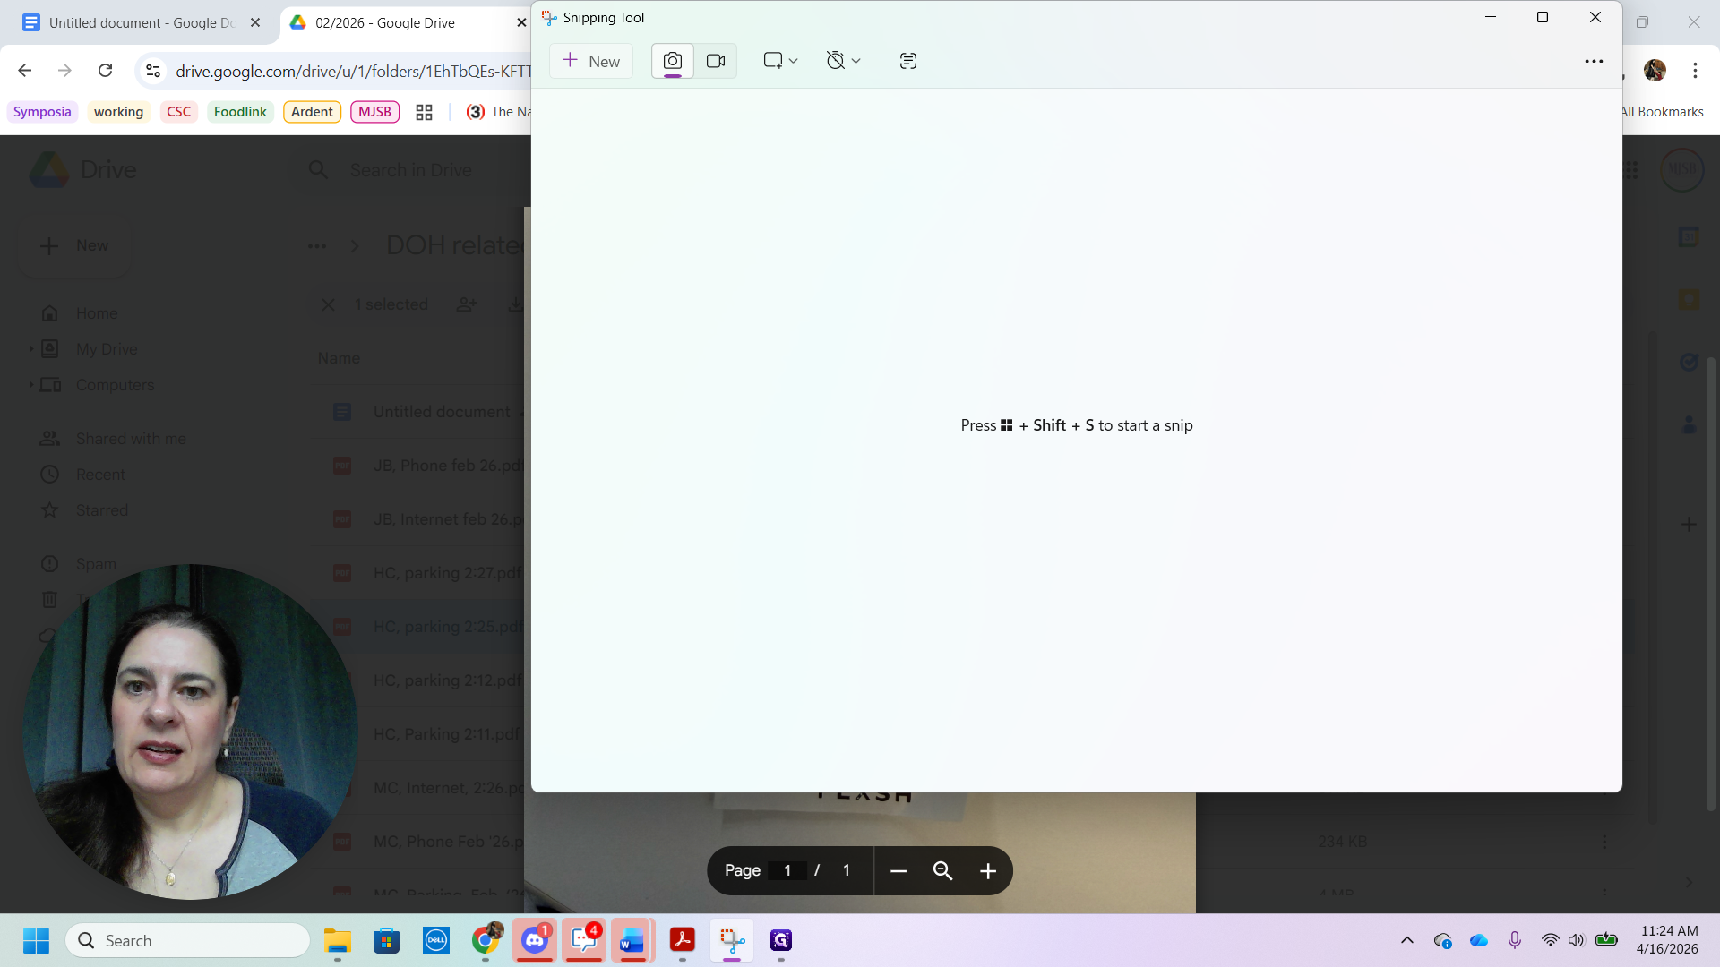The height and width of the screenshot is (967, 1720).
Task: Show hidden system tray icons
Action: 1406,940
